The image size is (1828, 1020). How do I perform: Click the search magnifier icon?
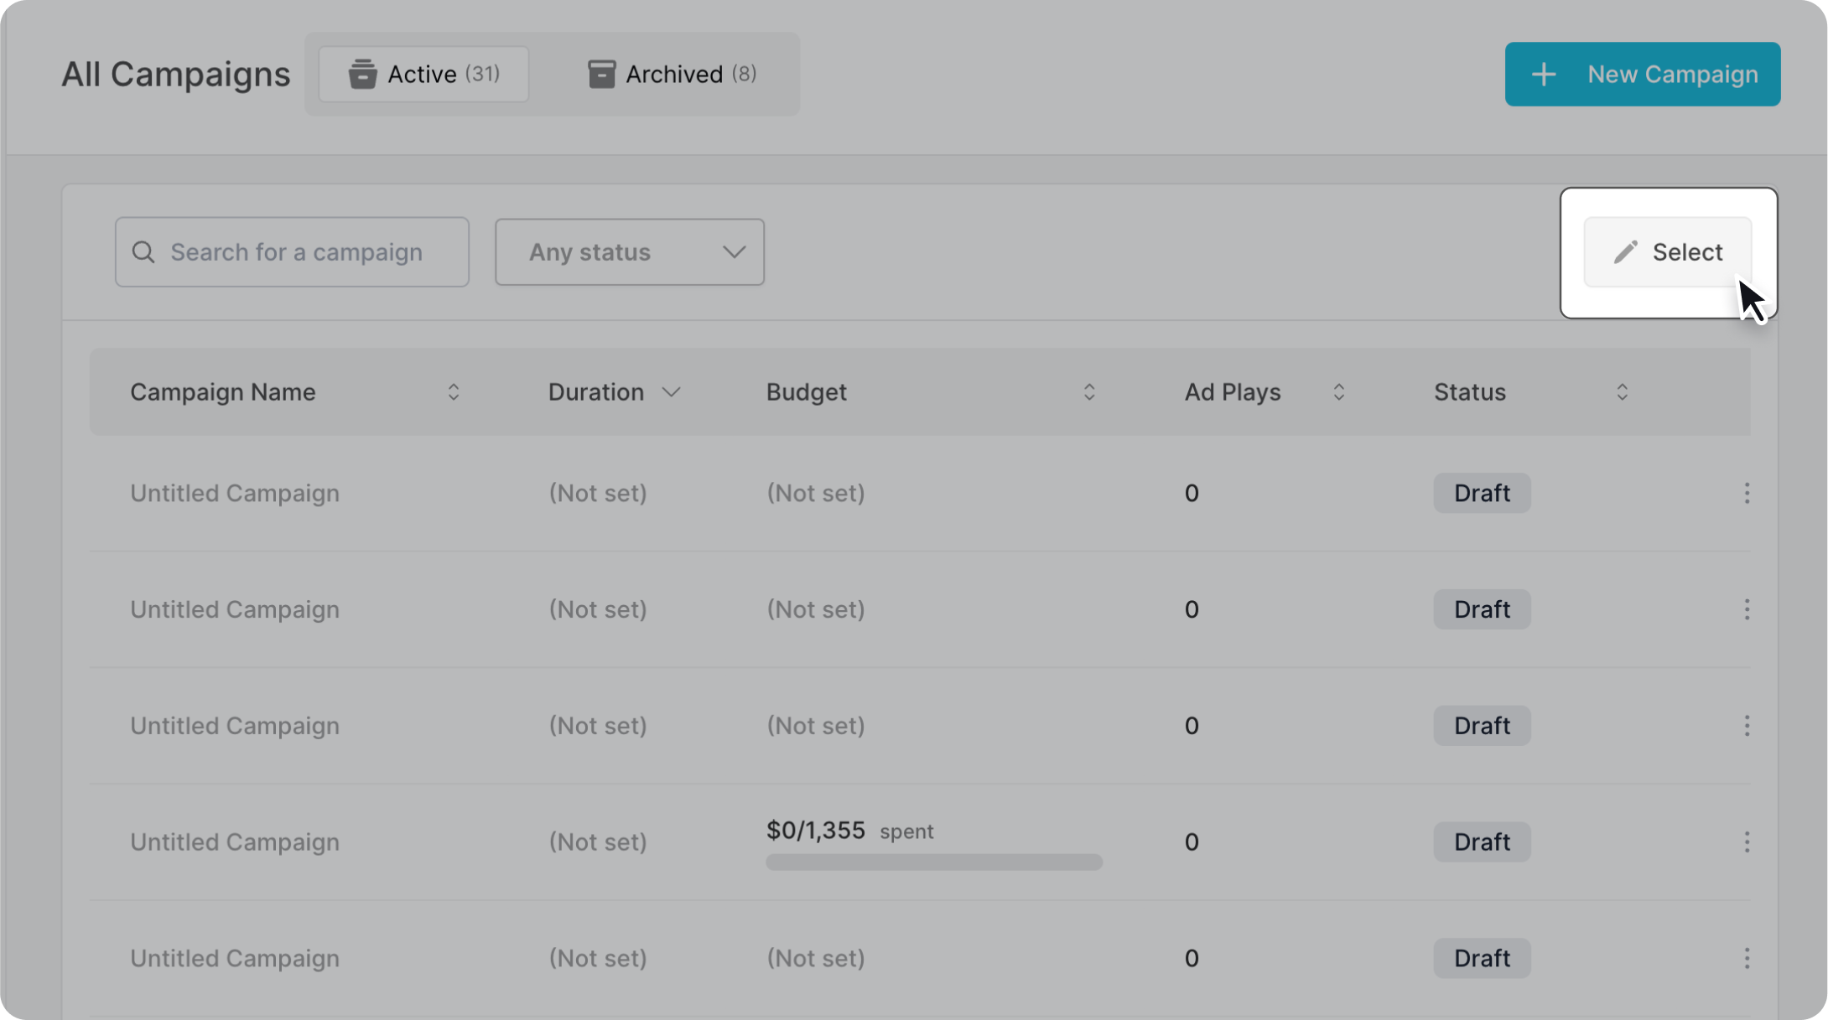click(x=143, y=252)
